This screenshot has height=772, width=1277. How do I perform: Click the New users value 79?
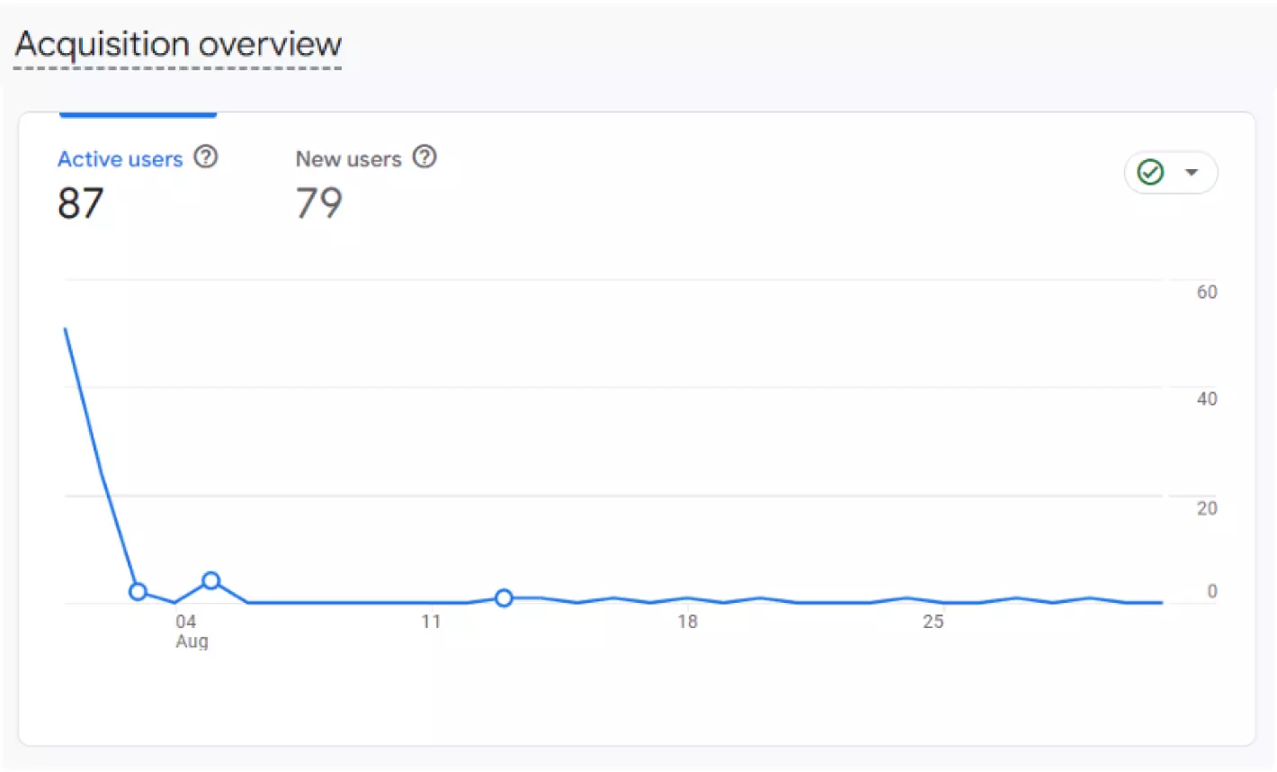pyautogui.click(x=319, y=203)
